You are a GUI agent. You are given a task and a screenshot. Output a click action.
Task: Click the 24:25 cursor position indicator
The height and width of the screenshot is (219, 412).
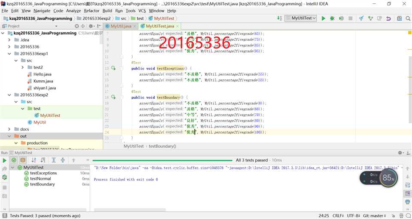(324, 216)
